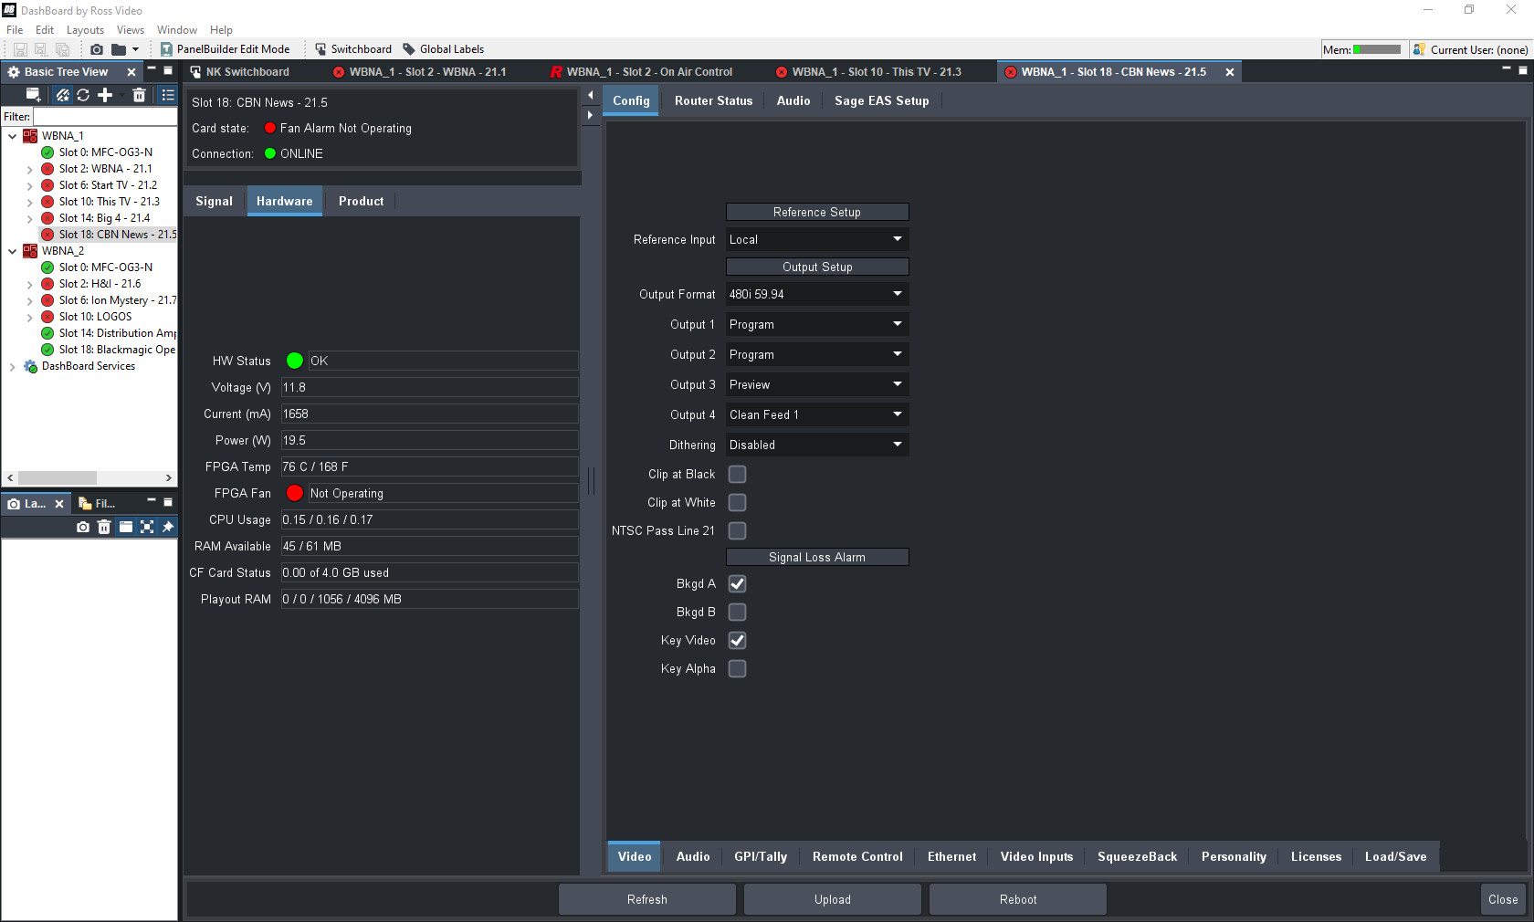Close the Slot 18 CBN News tab

[x=1230, y=72]
